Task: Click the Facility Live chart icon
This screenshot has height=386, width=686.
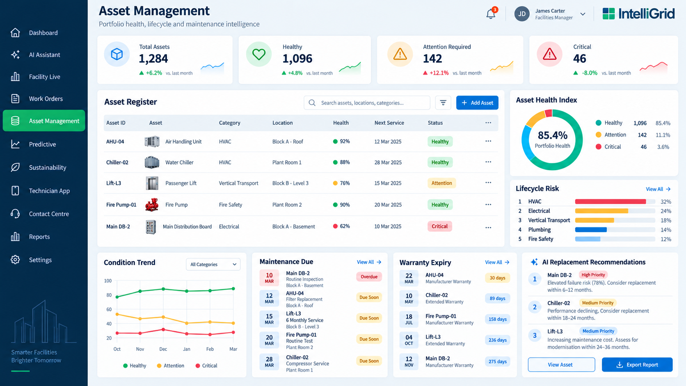Action: 15,77
